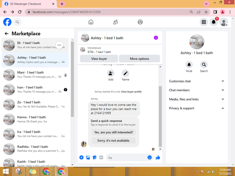Click the purple conversation information icon

(x=156, y=38)
